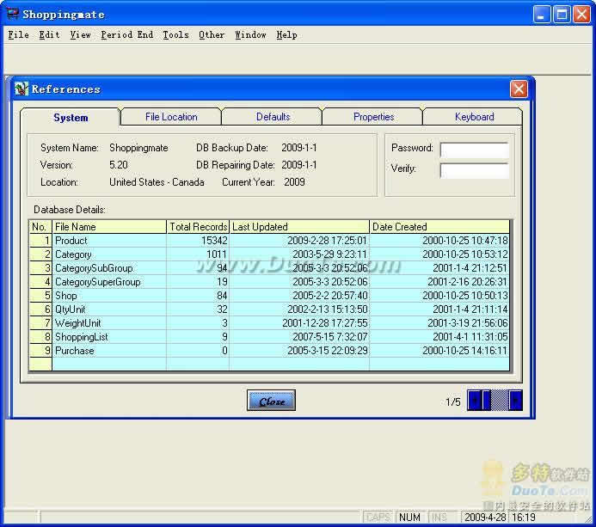This screenshot has width=596, height=527.
Task: Click the References dialog title icon
Action: point(22,89)
